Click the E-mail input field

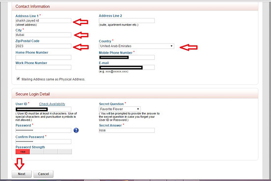(127, 67)
